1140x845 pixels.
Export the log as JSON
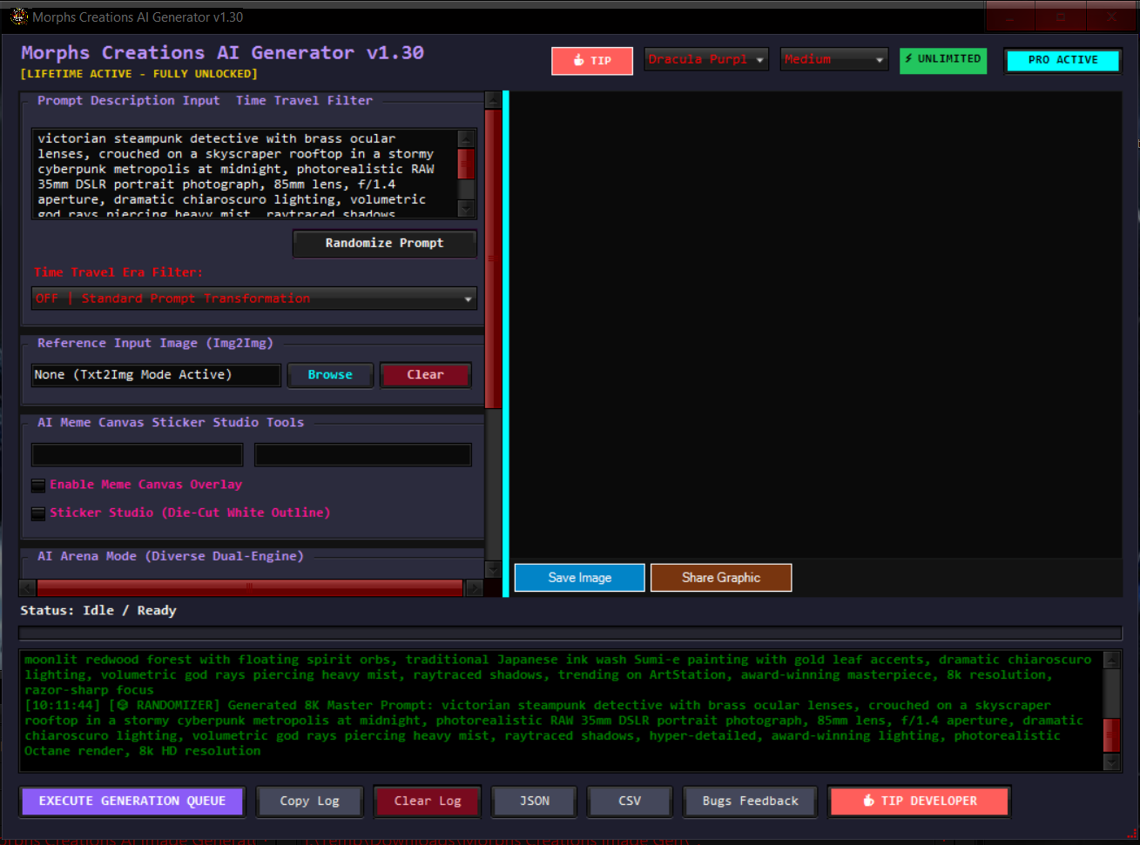tap(535, 801)
